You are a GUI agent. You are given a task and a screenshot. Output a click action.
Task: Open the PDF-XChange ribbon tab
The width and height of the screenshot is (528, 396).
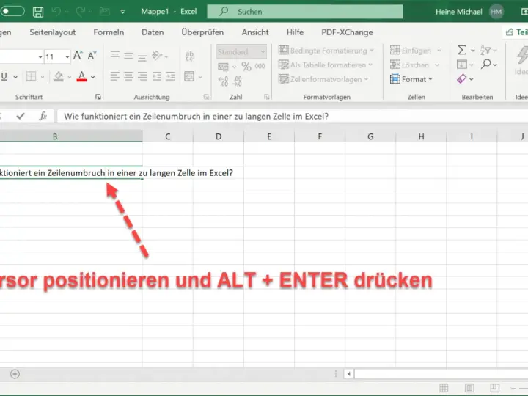tap(347, 32)
